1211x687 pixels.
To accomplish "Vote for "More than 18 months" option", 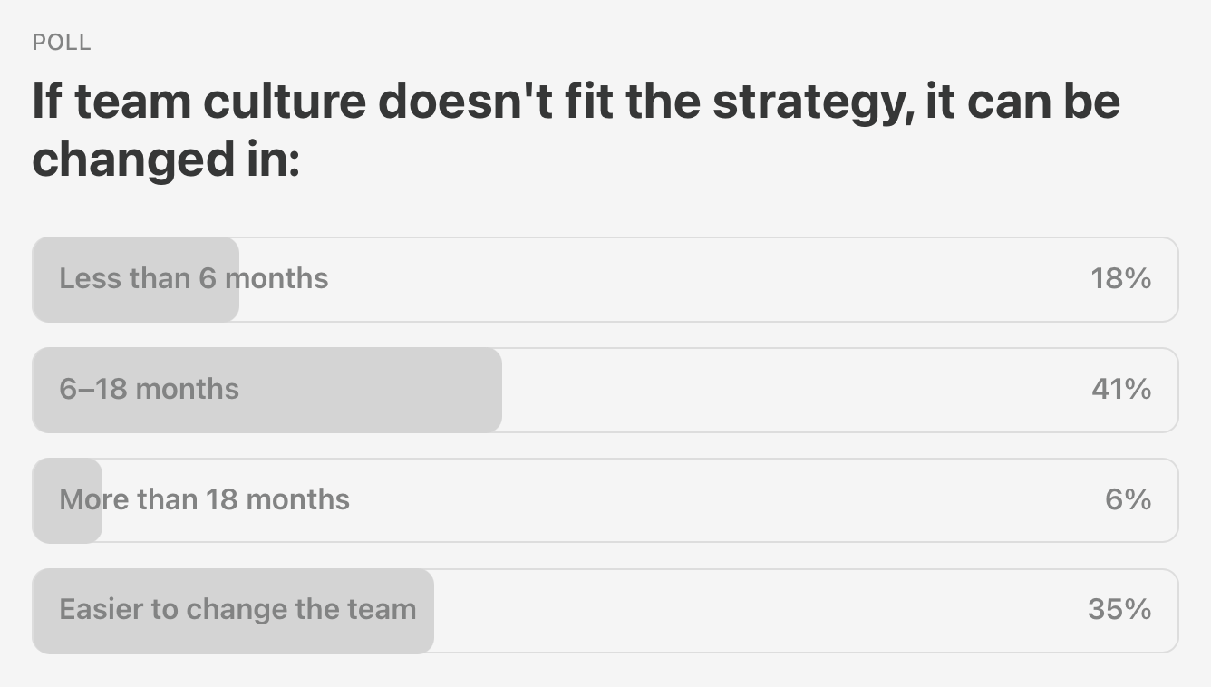I will point(605,500).
